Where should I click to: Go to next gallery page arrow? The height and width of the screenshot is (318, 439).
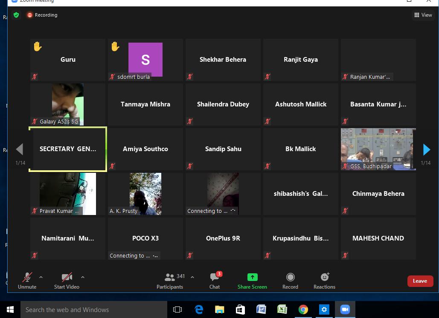(426, 149)
